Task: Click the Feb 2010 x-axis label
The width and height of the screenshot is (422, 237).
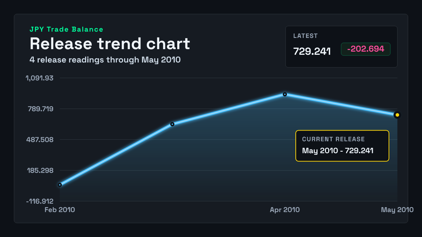Action: [x=60, y=210]
